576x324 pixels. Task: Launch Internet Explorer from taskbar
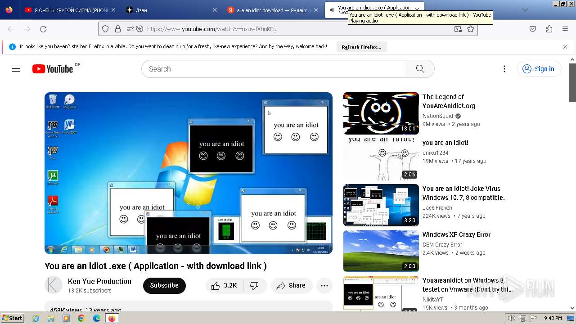tap(36, 318)
